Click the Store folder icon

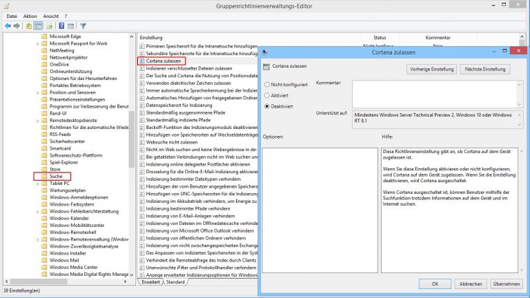(44, 169)
